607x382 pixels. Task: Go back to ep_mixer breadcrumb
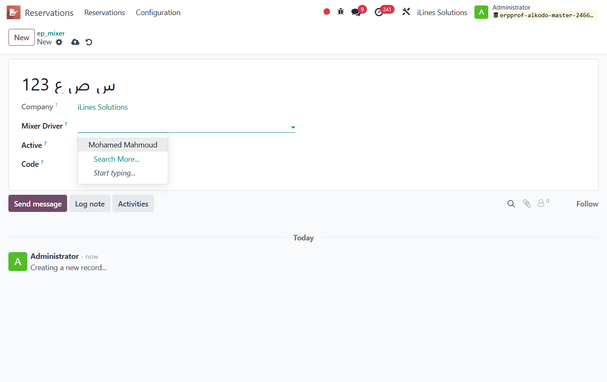coord(51,34)
